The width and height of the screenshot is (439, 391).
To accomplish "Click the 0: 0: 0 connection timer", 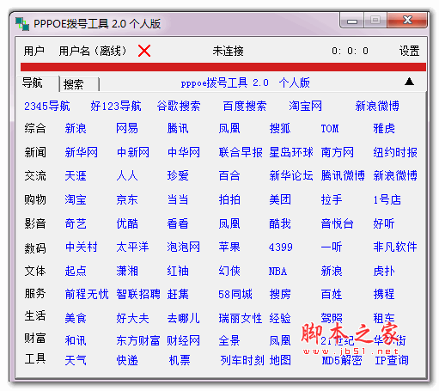I will click(x=350, y=51).
